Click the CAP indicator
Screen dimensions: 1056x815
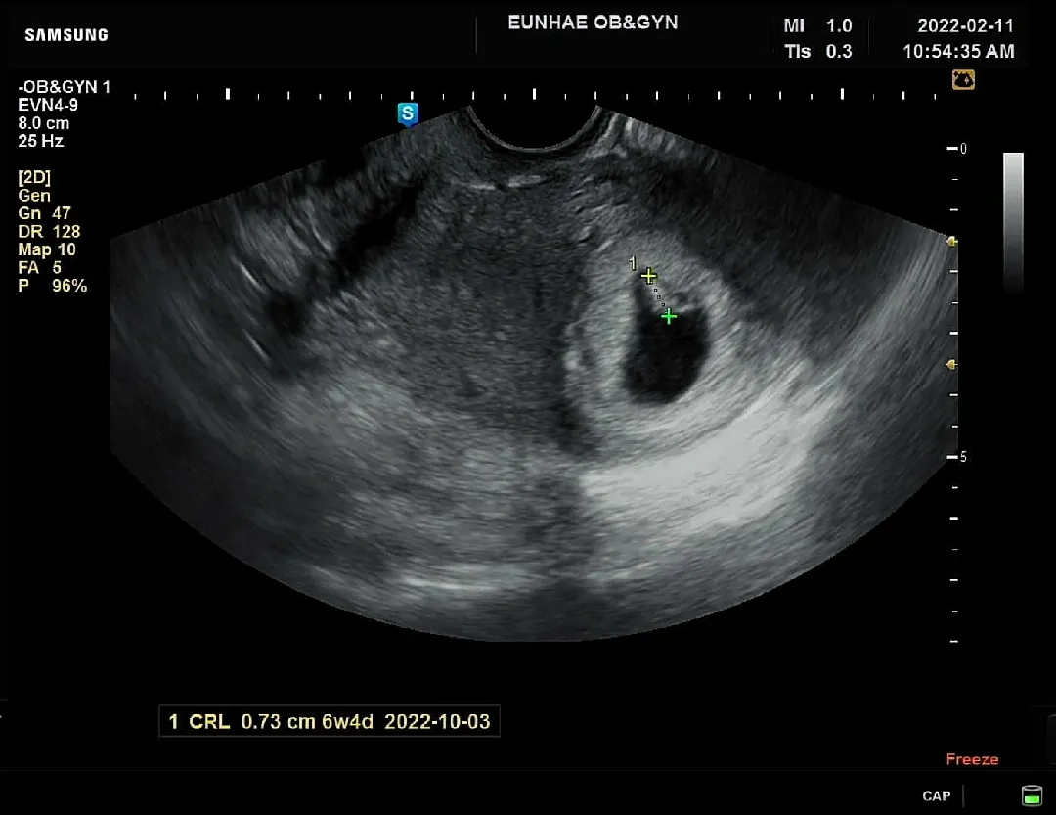936,796
